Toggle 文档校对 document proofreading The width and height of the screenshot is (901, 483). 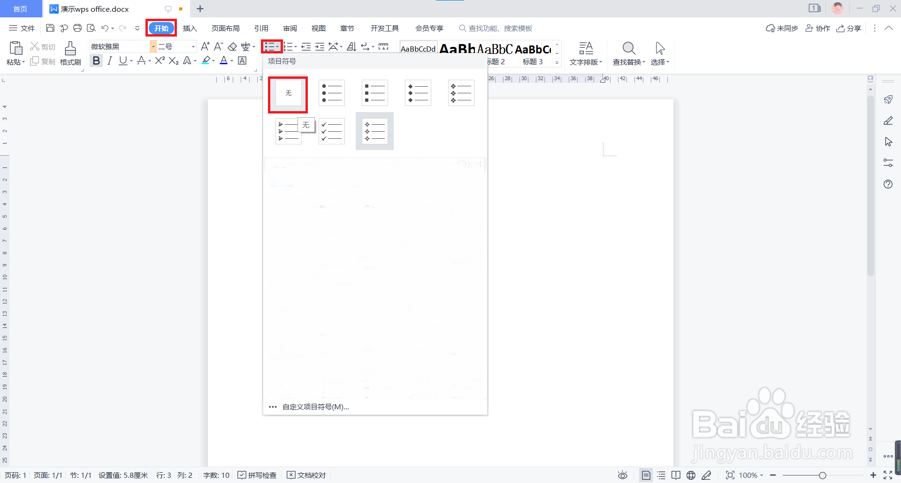coord(306,475)
